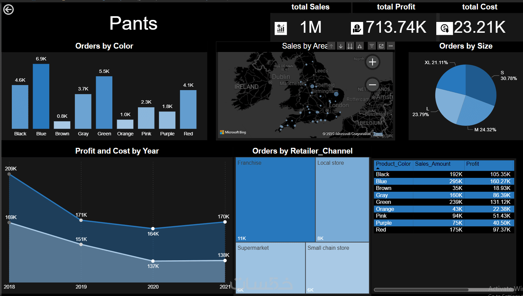523x296 pixels.
Task: Select the Brown row in the table
Action: point(444,188)
